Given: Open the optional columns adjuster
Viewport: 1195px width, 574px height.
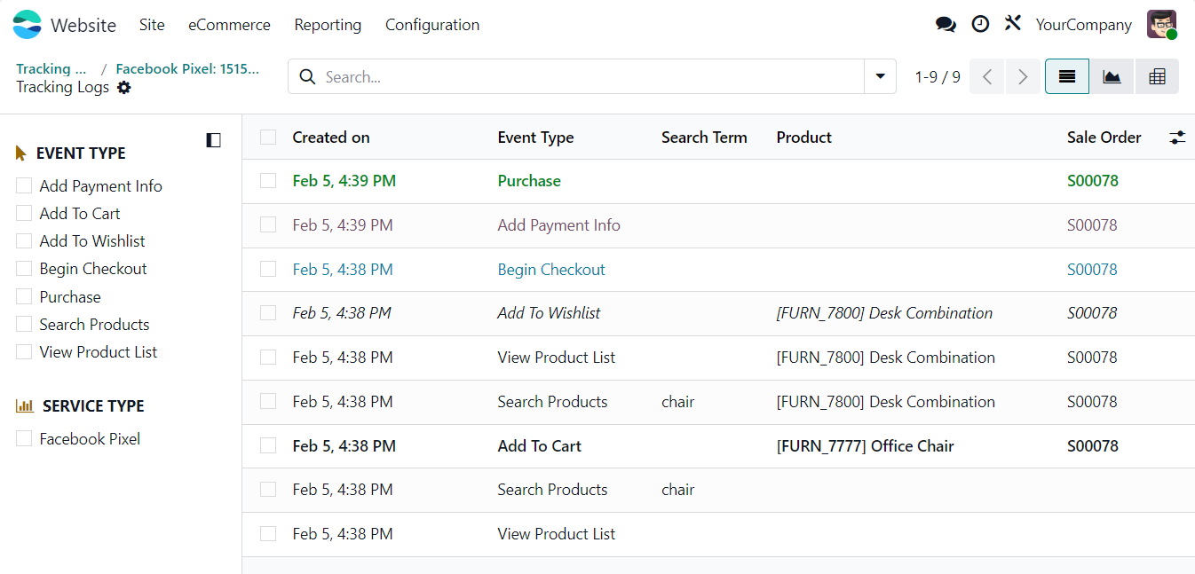Looking at the screenshot, I should point(1177,138).
